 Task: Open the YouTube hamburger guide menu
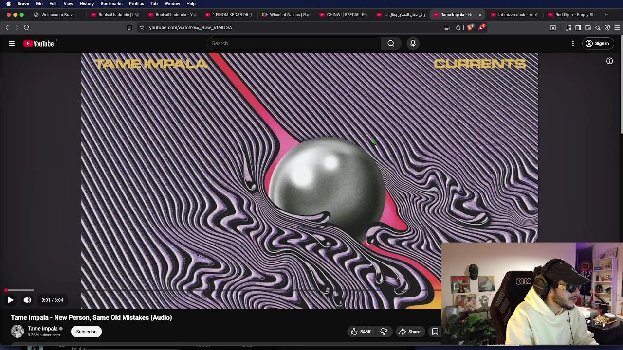[12, 43]
